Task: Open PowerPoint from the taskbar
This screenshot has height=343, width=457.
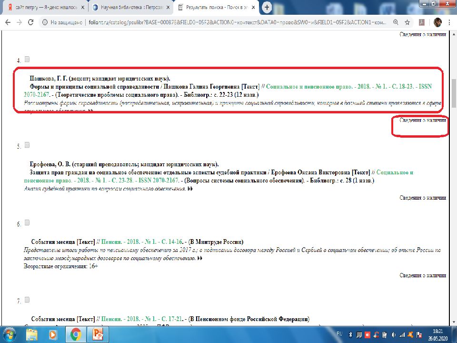Action: click(98, 333)
